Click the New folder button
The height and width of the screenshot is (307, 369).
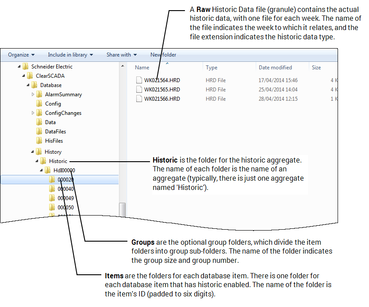(x=163, y=55)
